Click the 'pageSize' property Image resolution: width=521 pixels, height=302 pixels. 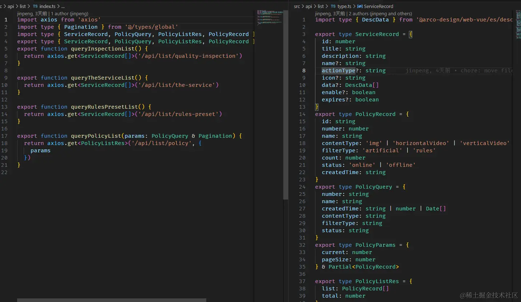pos(335,259)
